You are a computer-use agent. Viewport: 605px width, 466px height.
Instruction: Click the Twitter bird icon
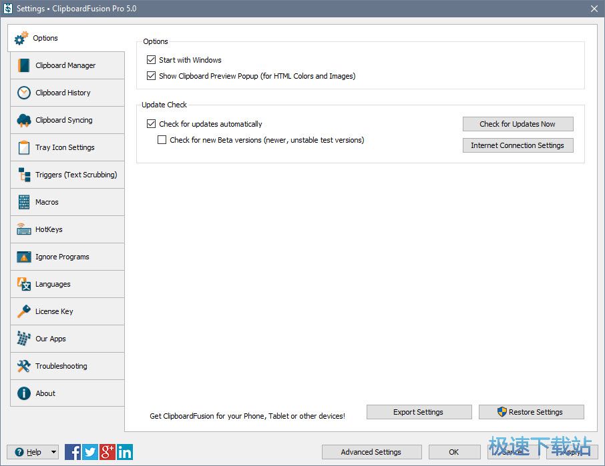click(x=90, y=452)
